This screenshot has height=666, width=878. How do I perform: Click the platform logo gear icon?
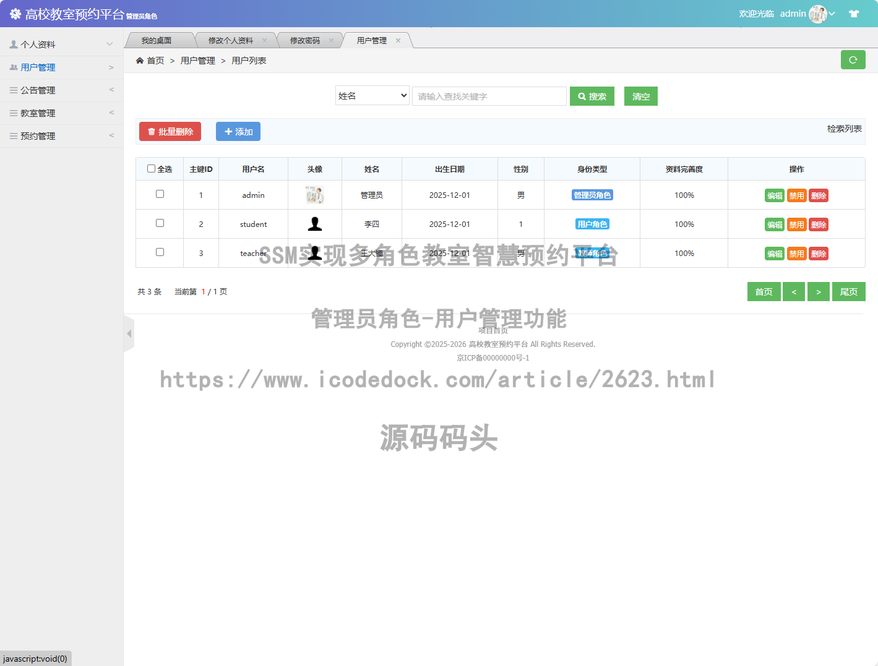pos(15,14)
